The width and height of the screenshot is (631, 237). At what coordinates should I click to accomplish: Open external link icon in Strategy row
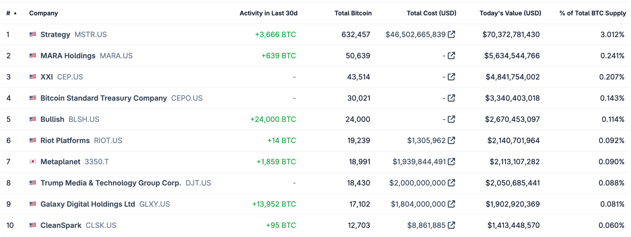(x=451, y=34)
